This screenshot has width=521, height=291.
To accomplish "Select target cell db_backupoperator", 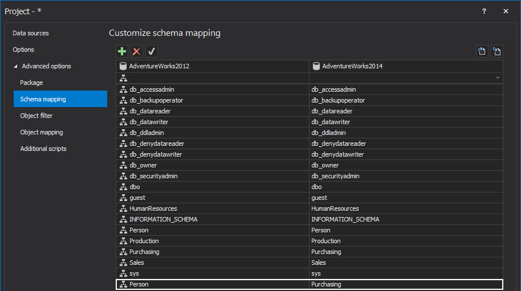I will [406, 100].
